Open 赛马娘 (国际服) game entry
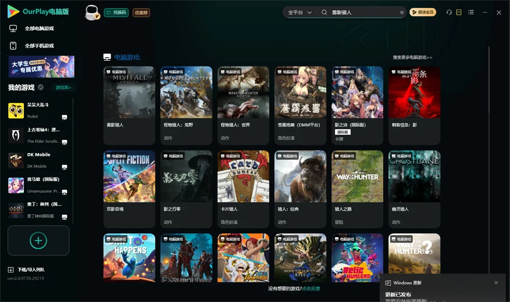The width and height of the screenshot is (510, 302). click(39, 186)
